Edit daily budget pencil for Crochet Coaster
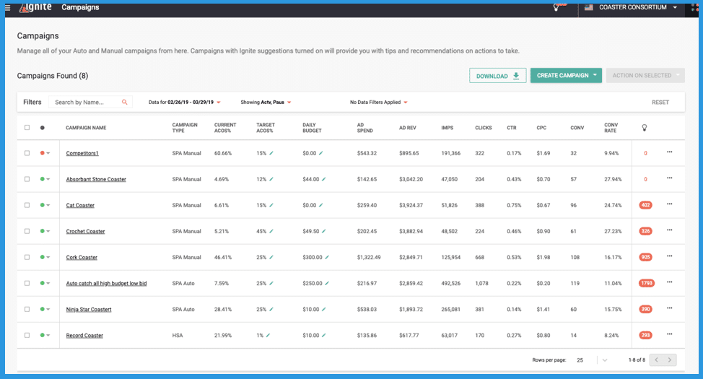The width and height of the screenshot is (703, 379). click(323, 232)
